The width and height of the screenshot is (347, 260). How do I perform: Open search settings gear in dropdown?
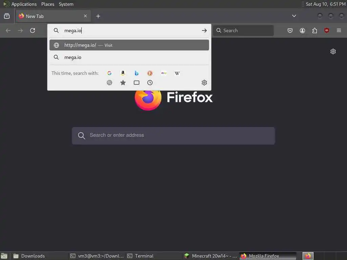204,83
